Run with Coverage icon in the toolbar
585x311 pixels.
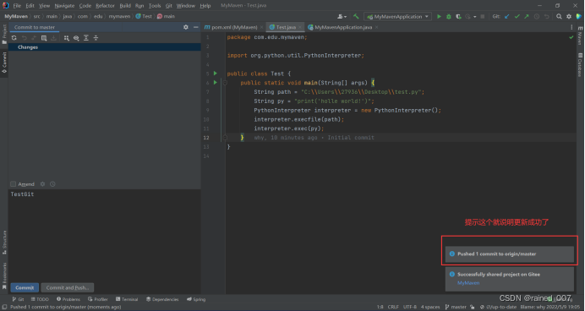458,16
